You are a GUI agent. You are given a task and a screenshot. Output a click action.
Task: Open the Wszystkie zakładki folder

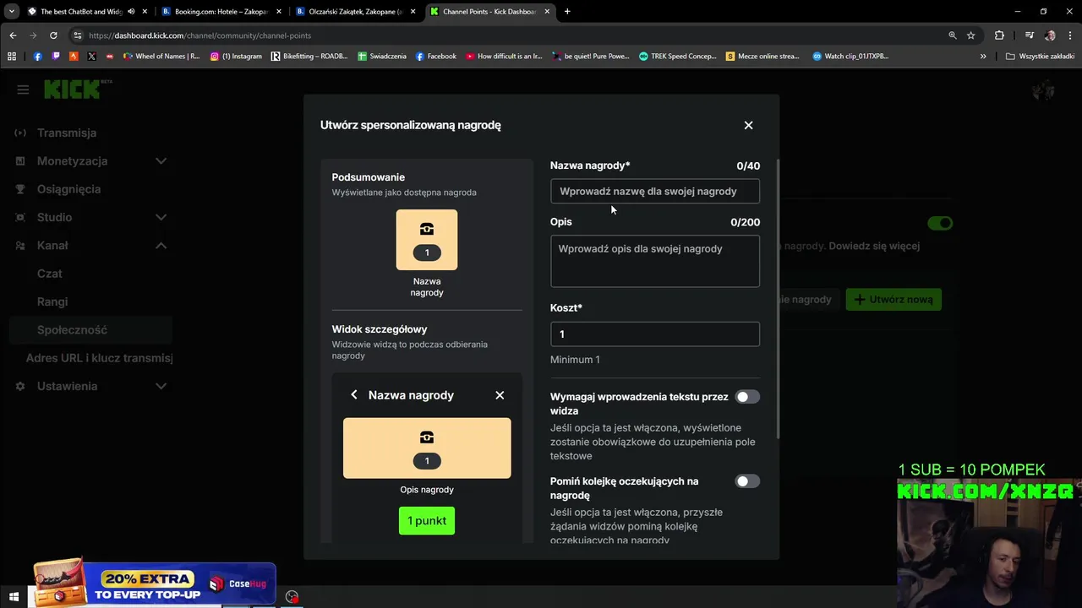(x=1040, y=56)
